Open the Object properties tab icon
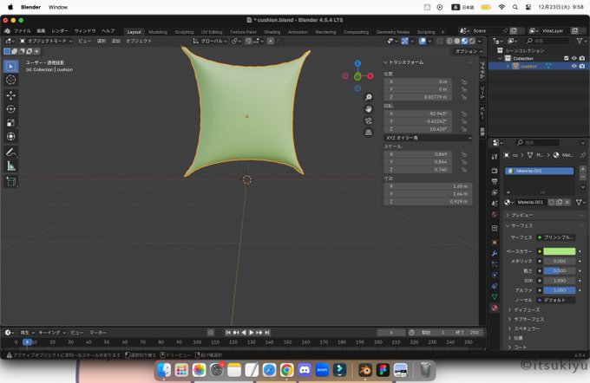 tap(495, 242)
